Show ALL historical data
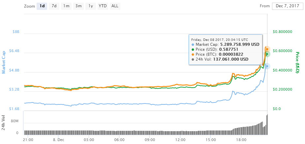Viewport: 305px width, 144px height. point(115,6)
